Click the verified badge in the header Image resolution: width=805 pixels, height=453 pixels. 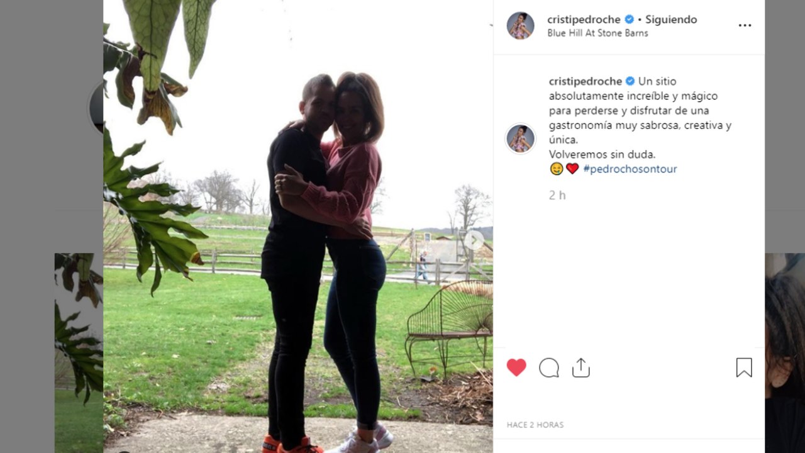(629, 20)
